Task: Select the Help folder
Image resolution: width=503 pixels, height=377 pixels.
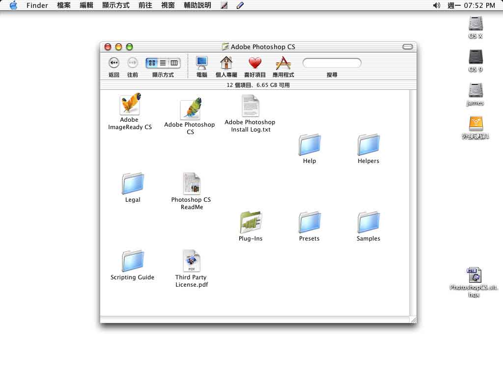Action: (309, 145)
